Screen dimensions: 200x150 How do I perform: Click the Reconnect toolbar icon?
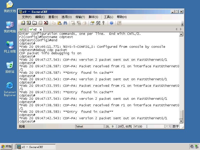[40, 23]
